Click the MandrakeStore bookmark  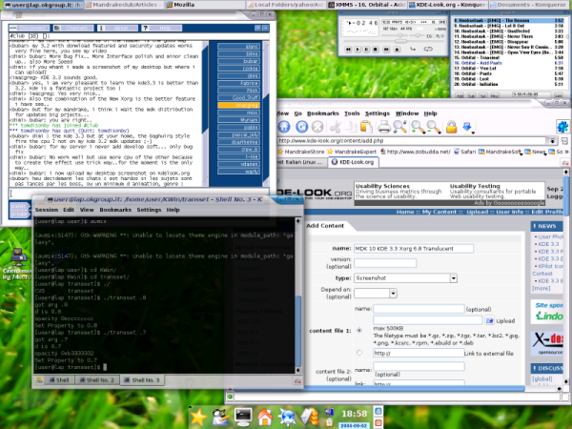pyautogui.click(x=301, y=152)
